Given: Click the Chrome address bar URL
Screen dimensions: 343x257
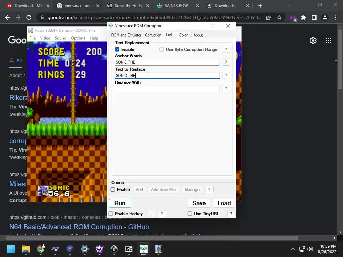Looking at the screenshot, I should point(154,17).
